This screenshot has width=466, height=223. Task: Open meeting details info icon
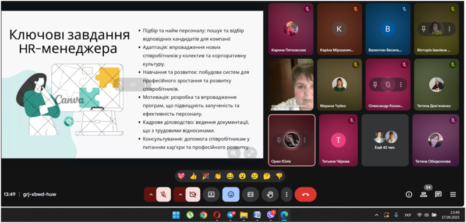pyautogui.click(x=409, y=195)
